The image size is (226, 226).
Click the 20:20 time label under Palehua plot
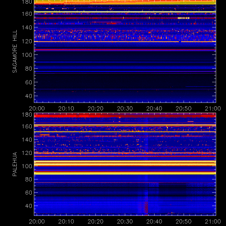point(95,221)
